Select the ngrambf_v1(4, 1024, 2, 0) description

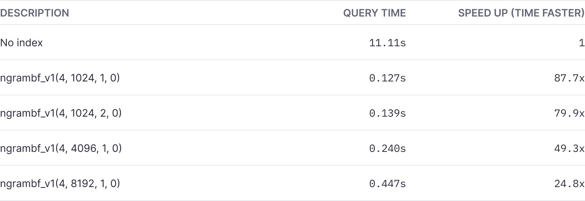[61, 113]
